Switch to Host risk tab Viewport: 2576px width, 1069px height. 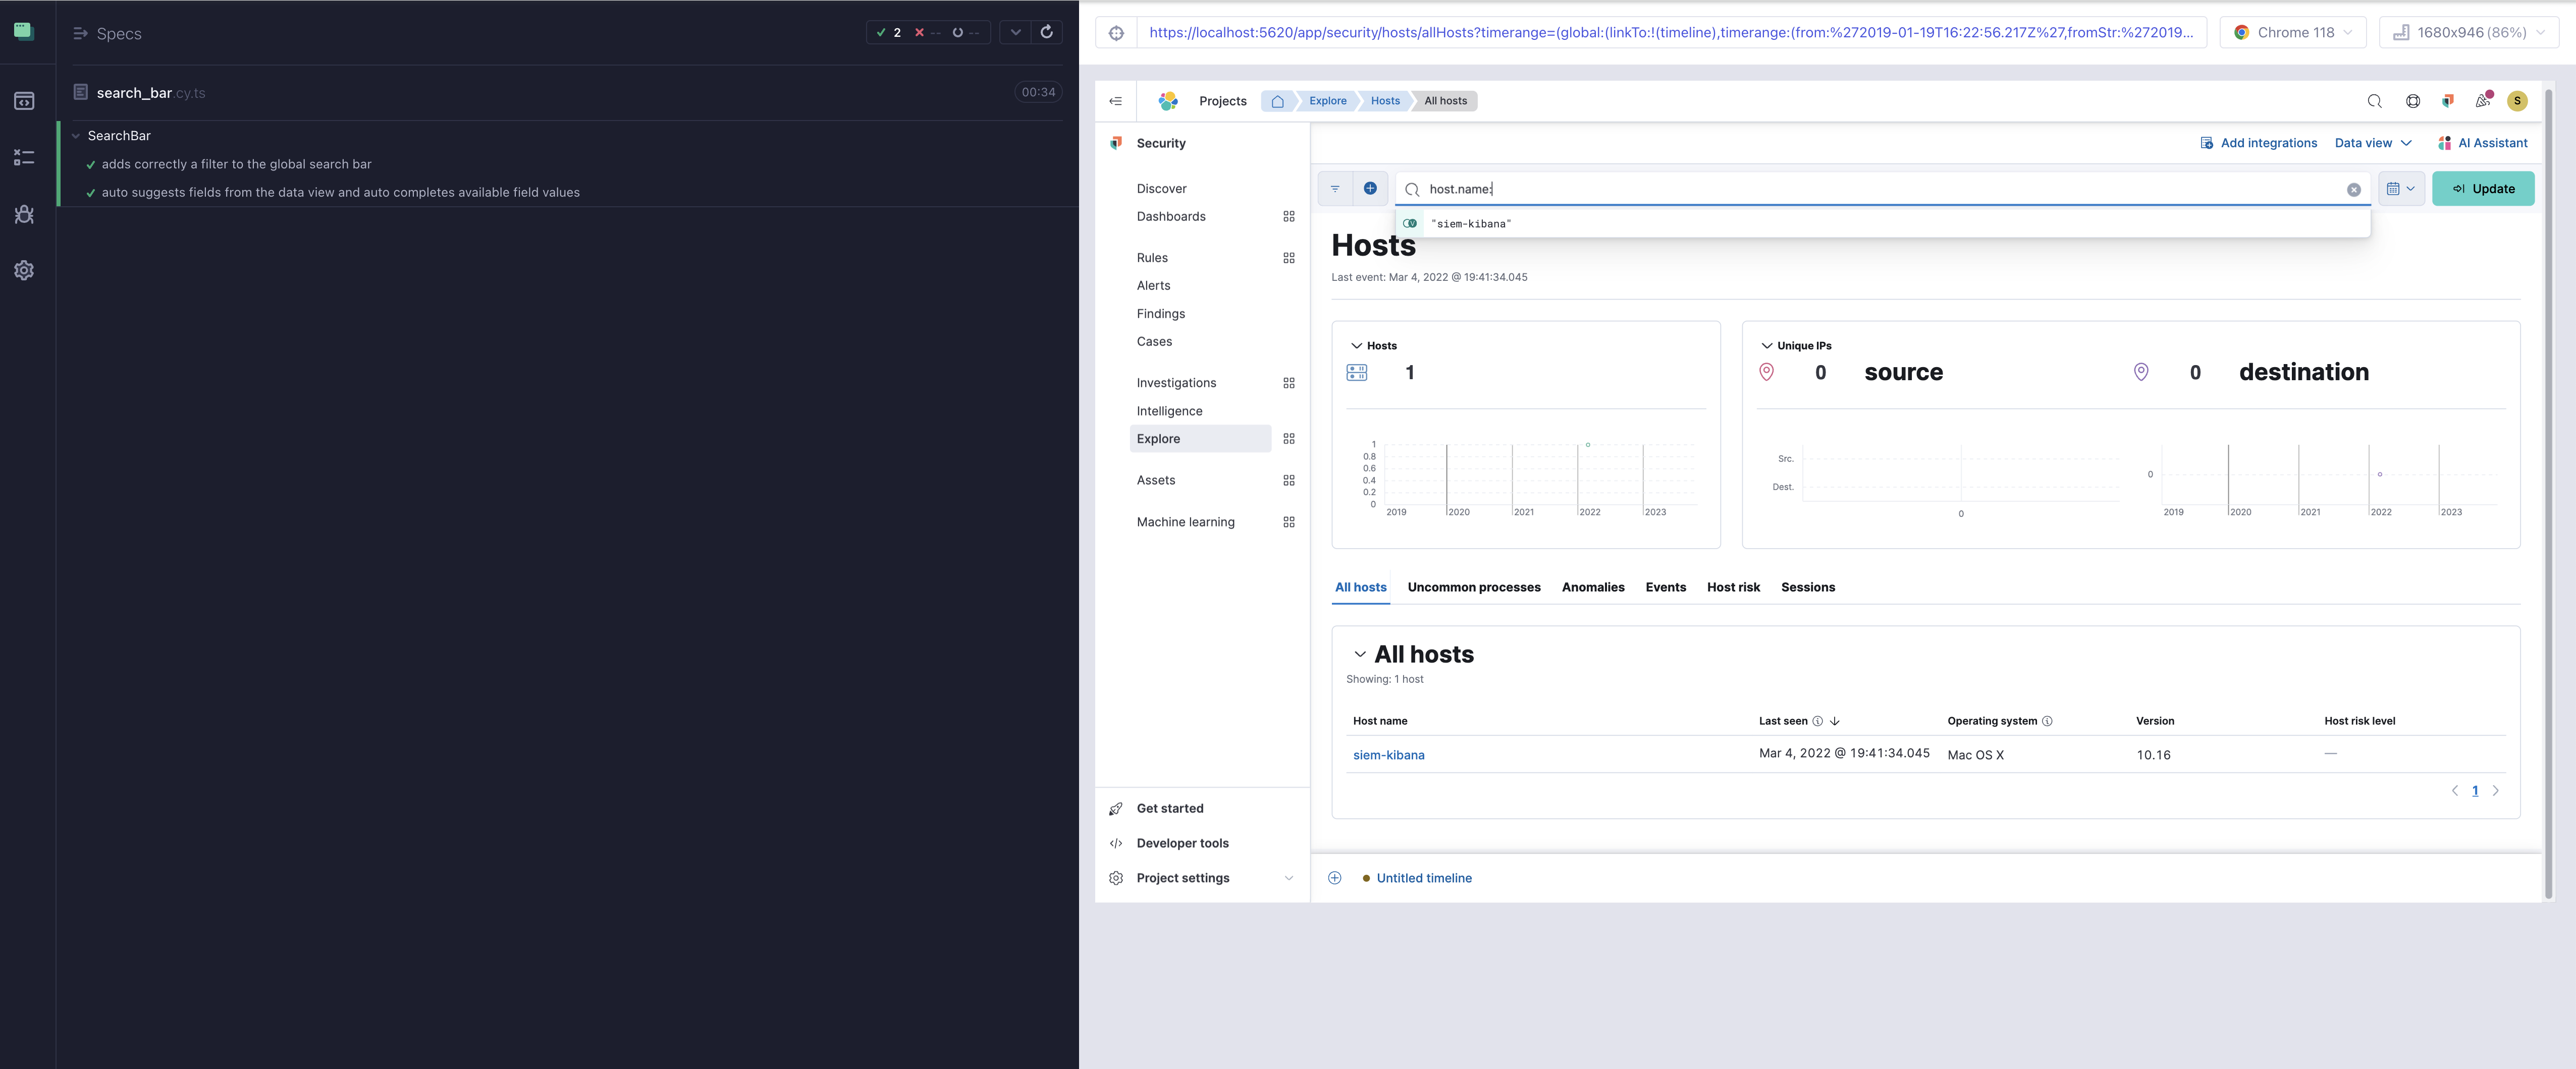pos(1733,587)
